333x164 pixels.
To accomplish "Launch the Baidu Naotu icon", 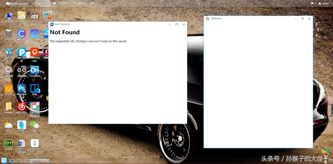I will click(22, 70).
